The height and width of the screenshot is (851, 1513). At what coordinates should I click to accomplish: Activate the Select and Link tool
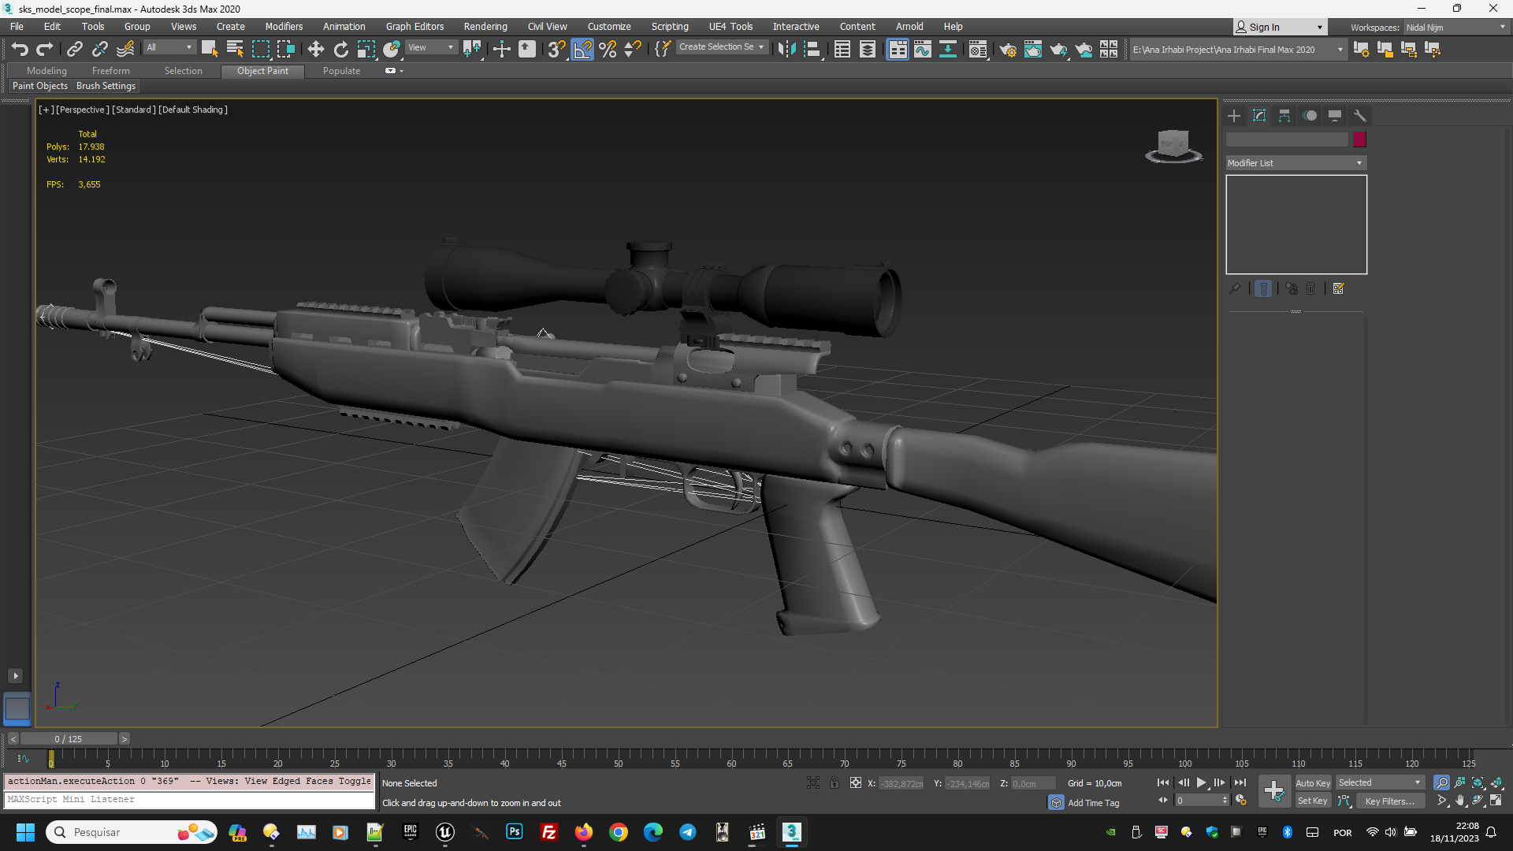tap(74, 49)
